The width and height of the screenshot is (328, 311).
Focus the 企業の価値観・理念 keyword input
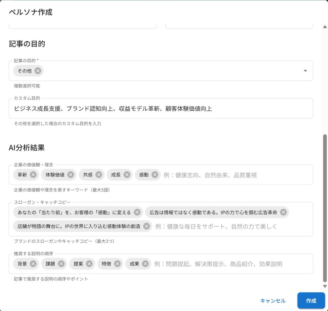pyautogui.click(x=235, y=175)
